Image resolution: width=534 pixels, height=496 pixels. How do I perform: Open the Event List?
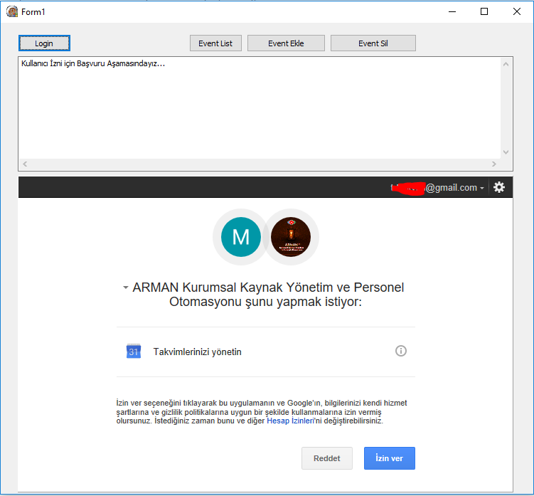click(215, 43)
